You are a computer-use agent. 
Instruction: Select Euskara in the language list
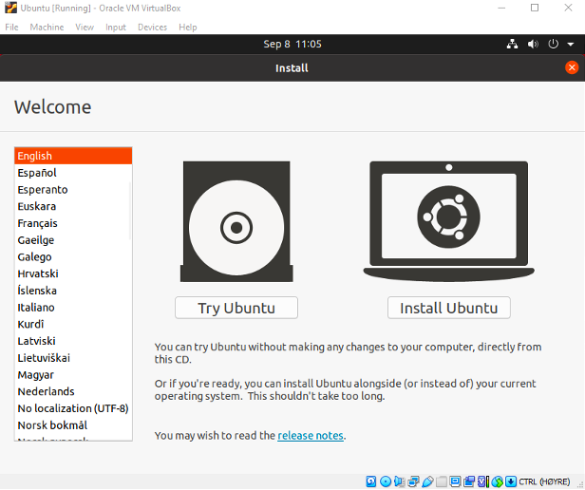coord(73,206)
